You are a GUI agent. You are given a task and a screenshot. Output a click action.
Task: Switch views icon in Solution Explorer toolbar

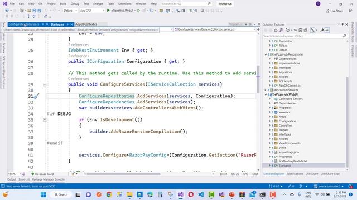click(281, 30)
